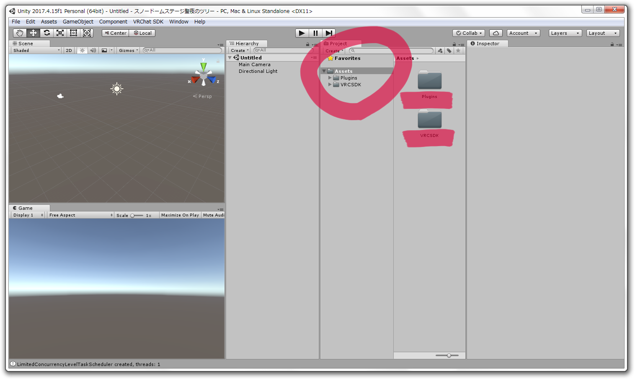Toggle scene effects image button

pyautogui.click(x=104, y=50)
